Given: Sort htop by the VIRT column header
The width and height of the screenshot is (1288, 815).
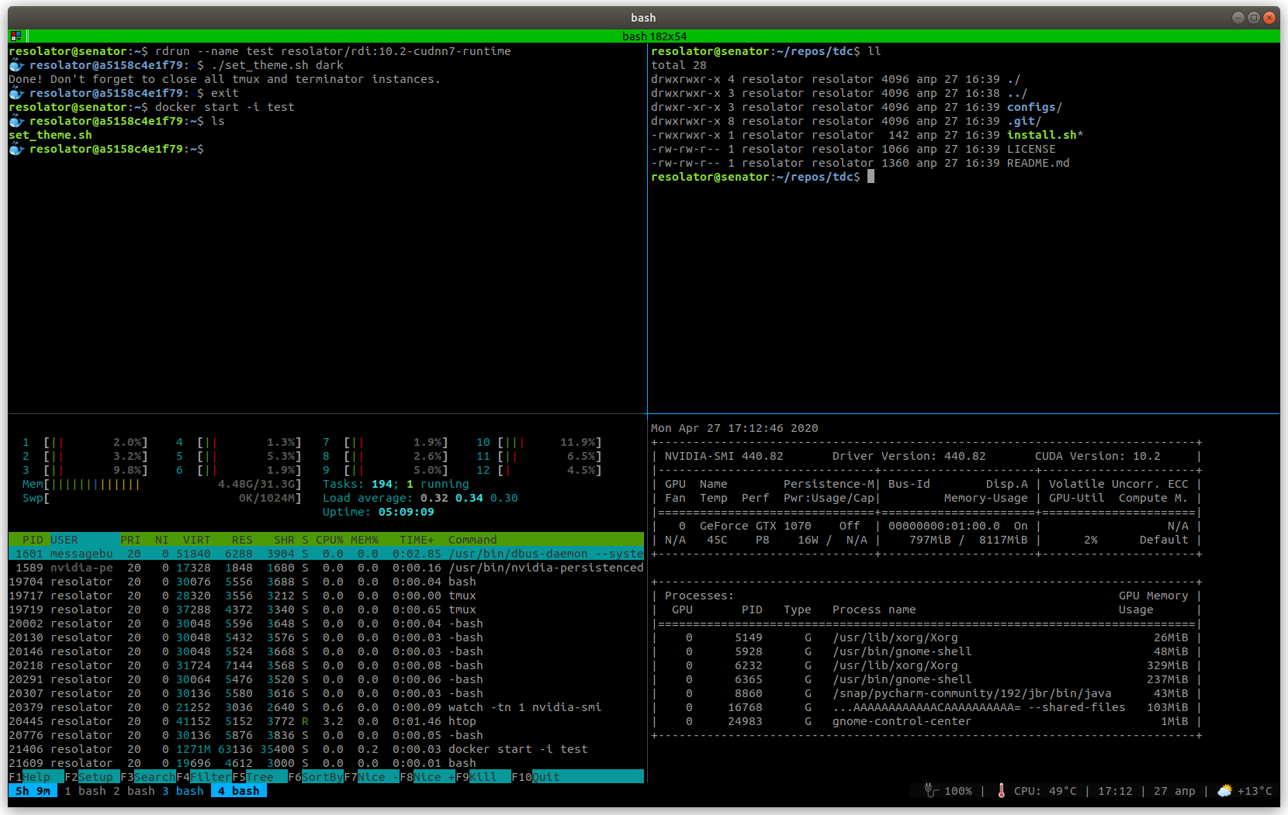Looking at the screenshot, I should click(x=197, y=540).
